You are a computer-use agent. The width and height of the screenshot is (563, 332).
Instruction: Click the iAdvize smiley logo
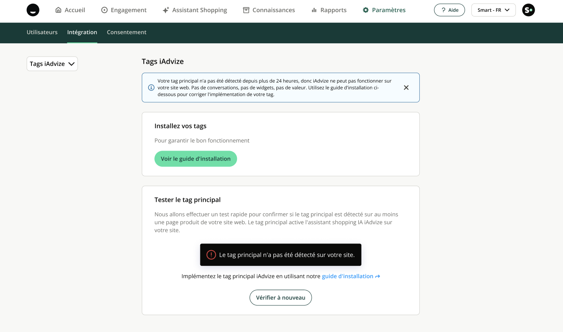pyautogui.click(x=33, y=10)
